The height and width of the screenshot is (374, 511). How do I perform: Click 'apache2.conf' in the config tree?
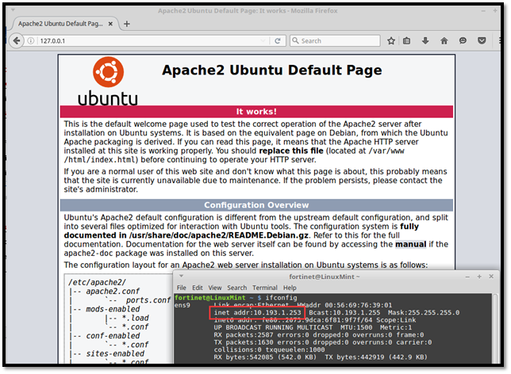(113, 292)
